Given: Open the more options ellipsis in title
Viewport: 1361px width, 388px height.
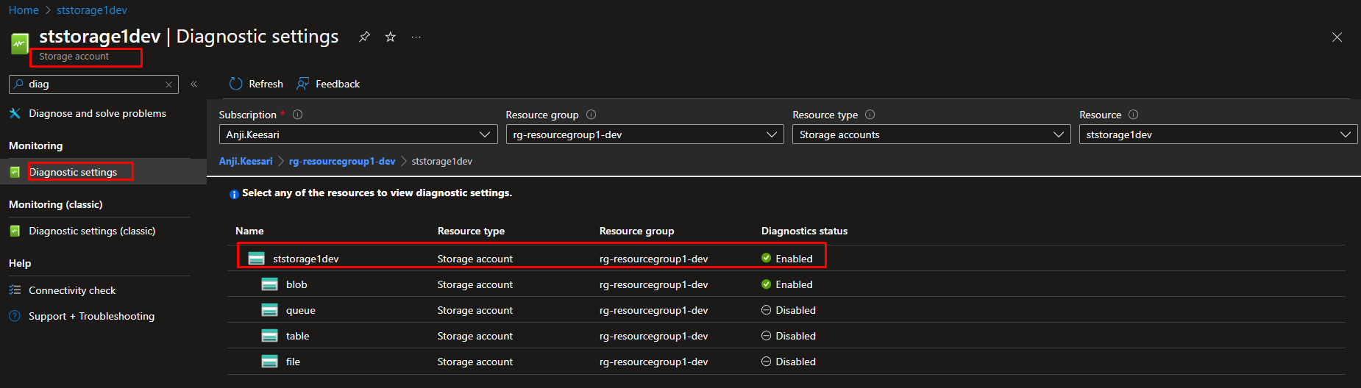Looking at the screenshot, I should click(x=416, y=37).
